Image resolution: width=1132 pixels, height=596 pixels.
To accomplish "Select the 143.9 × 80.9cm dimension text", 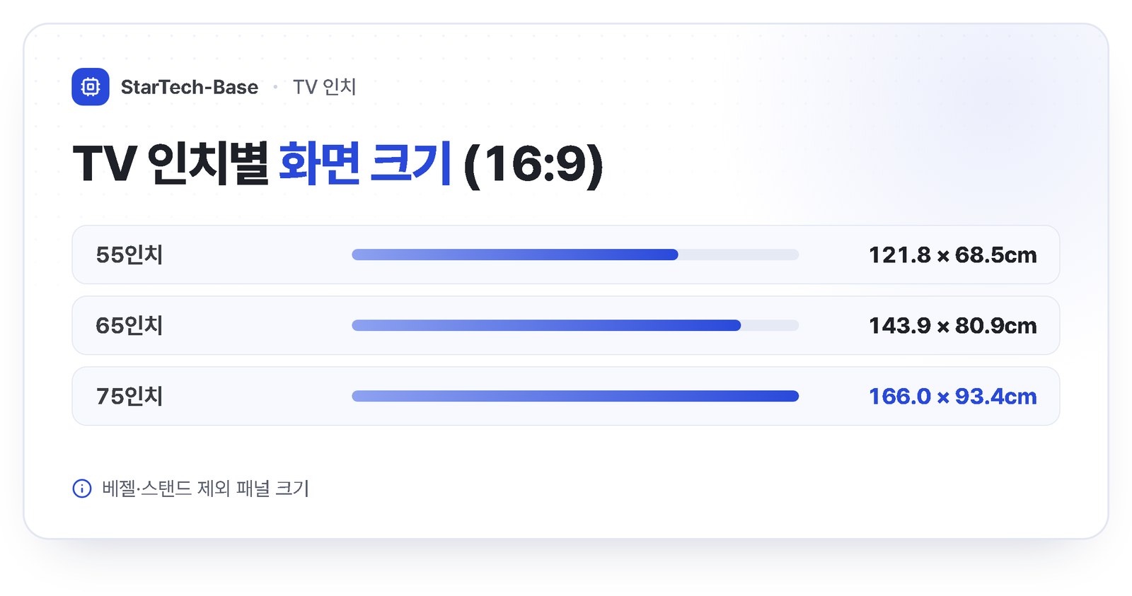I will click(x=953, y=325).
